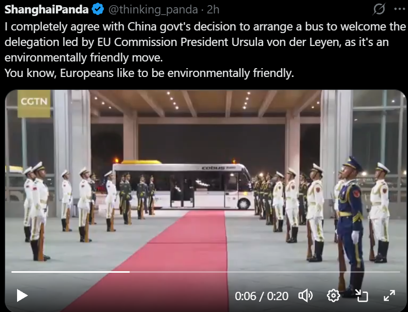Screen dimensions: 408x312
Task: Open video settings gear
Action: click(334, 296)
